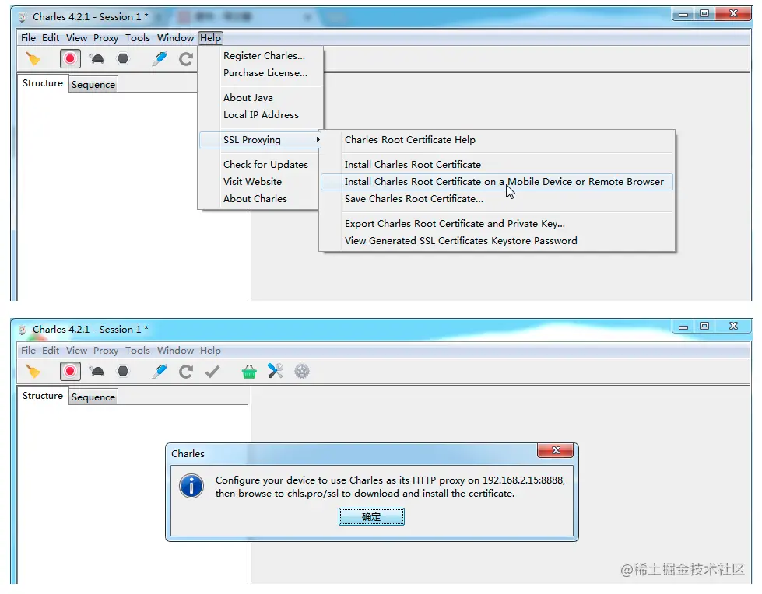The height and width of the screenshot is (594, 762).
Task: Toggle the red Record button in bottom window
Action: click(70, 372)
